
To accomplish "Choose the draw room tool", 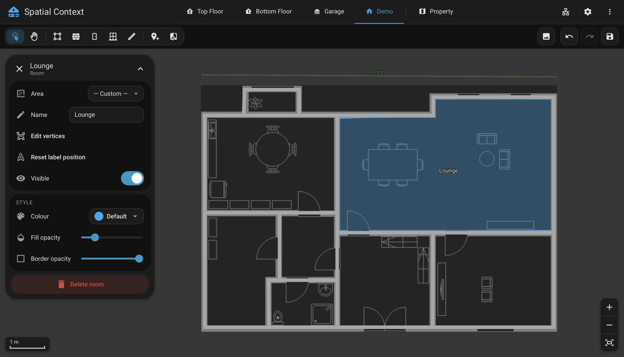I will point(57,36).
